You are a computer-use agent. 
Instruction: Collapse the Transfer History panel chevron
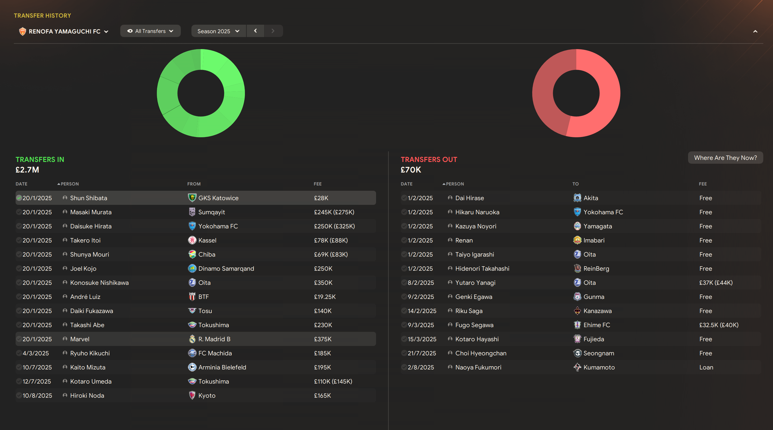(755, 31)
